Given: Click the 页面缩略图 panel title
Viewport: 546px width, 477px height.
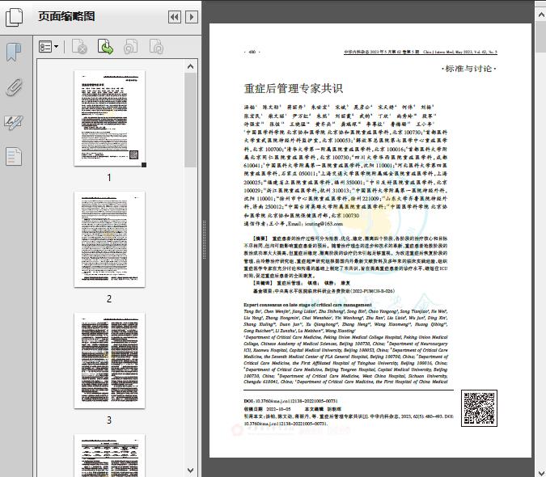Looking at the screenshot, I should tap(66, 16).
